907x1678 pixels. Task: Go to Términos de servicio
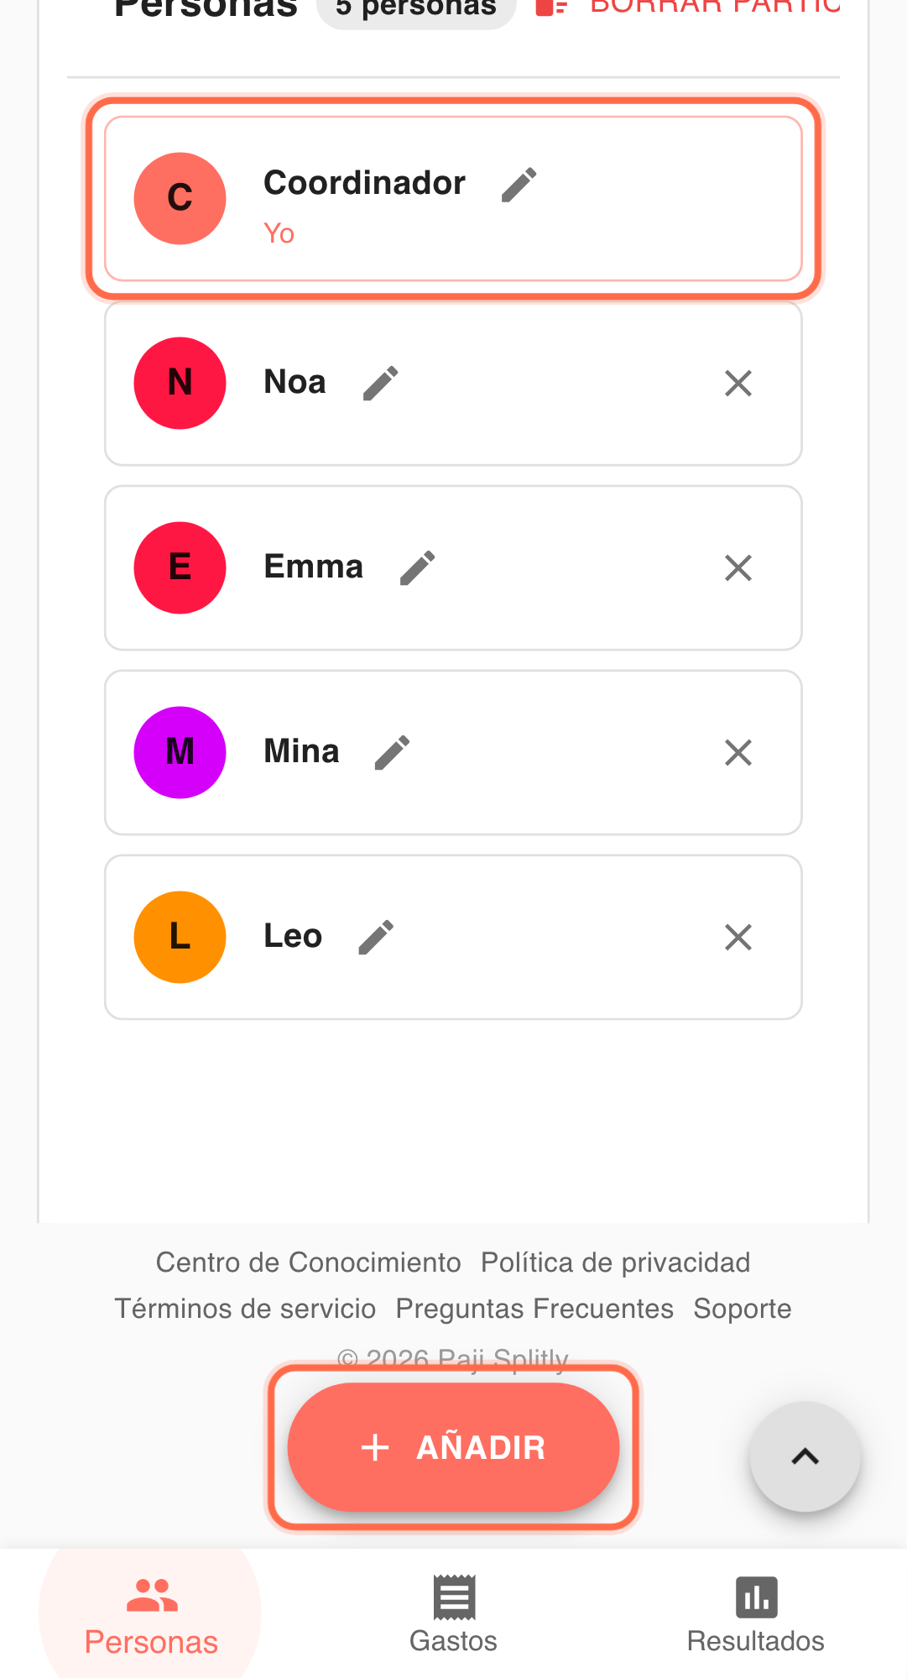[x=245, y=1309]
